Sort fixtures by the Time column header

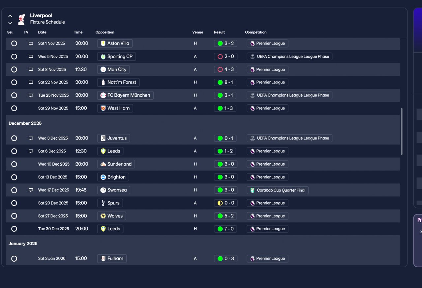point(78,32)
